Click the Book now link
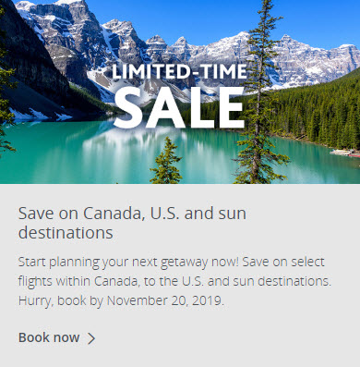 pyautogui.click(x=57, y=337)
